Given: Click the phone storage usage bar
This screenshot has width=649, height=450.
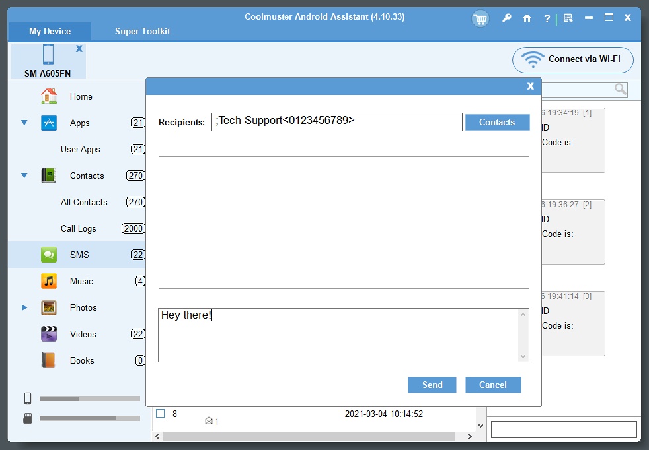Looking at the screenshot, I should pyautogui.click(x=90, y=399).
